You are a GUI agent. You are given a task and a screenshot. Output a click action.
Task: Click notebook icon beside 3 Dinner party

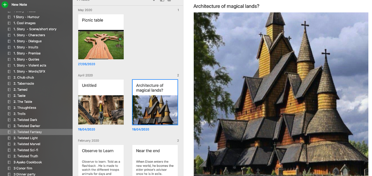pos(9,174)
